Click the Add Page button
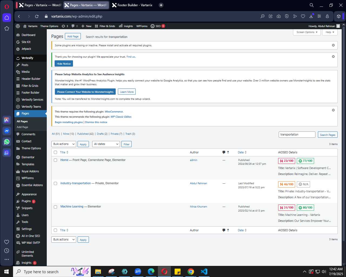This screenshot has height=277, width=346. point(73,37)
